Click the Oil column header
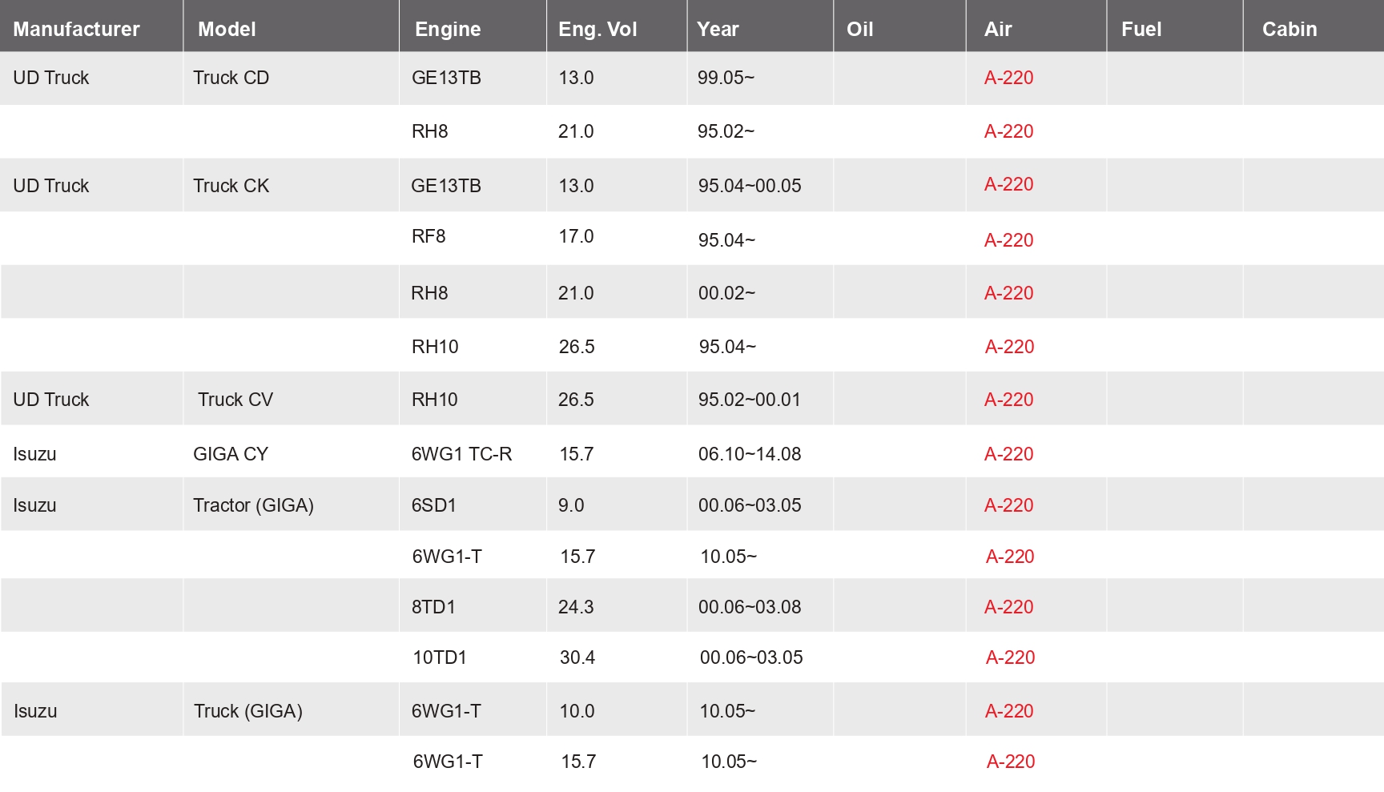 pos(859,29)
